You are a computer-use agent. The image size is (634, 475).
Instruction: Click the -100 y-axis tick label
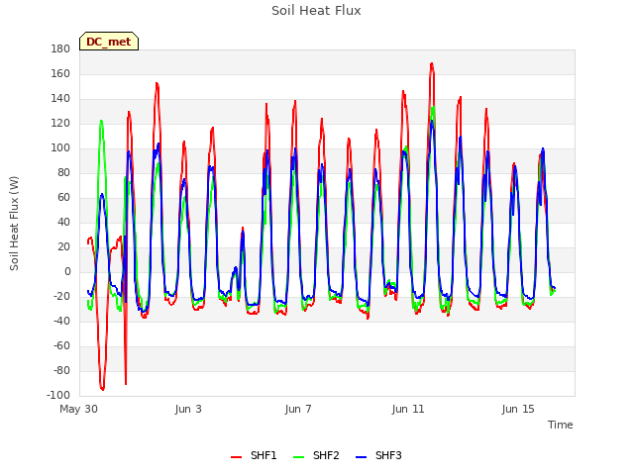(x=58, y=395)
